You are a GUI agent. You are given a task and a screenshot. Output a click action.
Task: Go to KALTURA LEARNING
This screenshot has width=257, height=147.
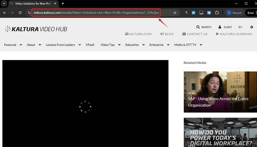[x=234, y=34]
